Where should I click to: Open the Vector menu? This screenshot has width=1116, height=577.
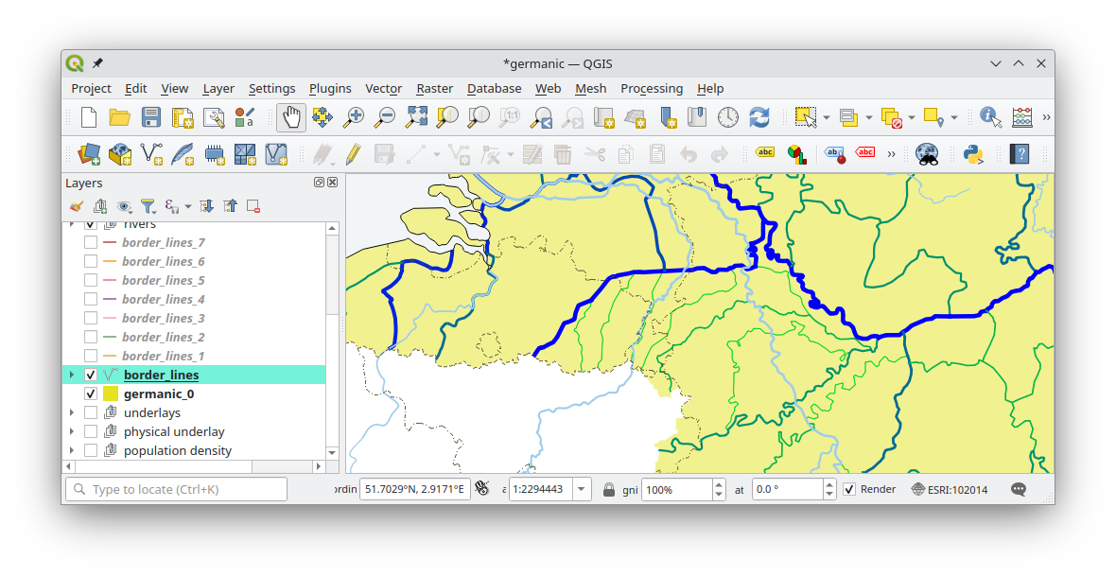(383, 88)
